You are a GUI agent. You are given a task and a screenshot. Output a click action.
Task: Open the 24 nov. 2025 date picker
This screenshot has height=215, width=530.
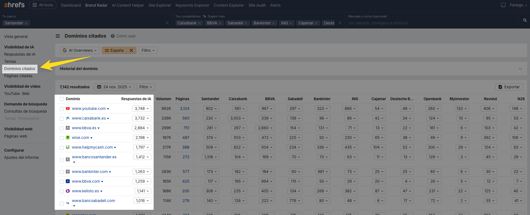(x=114, y=87)
